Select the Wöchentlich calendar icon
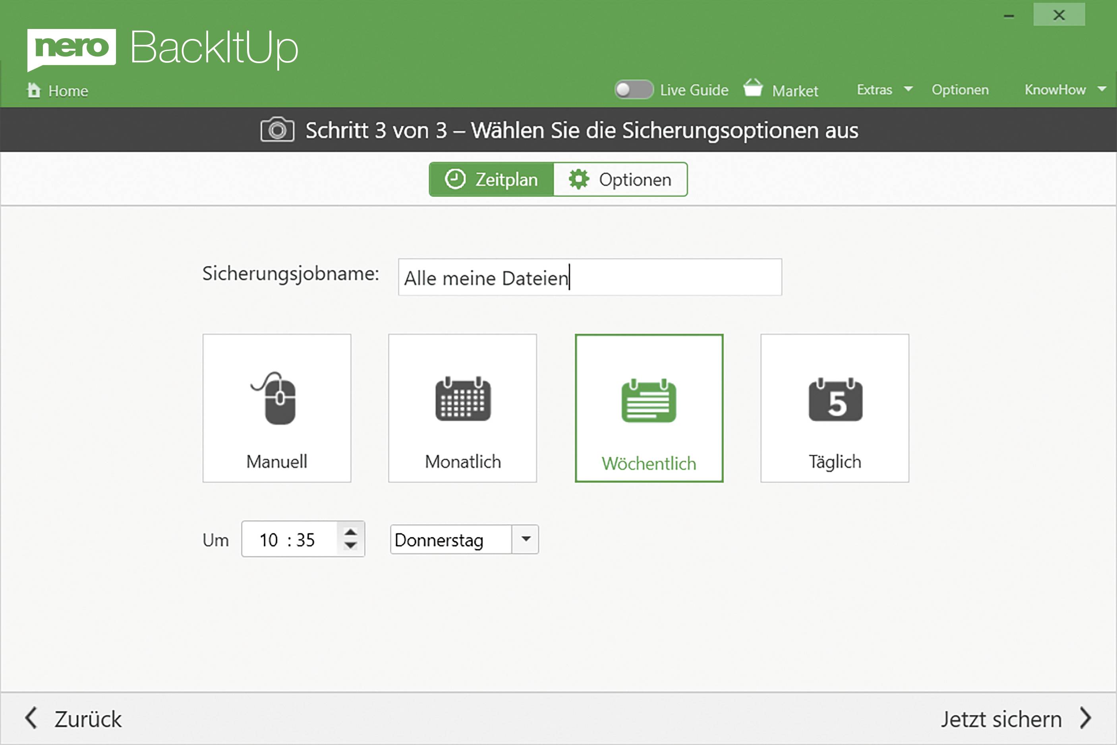Screen dimensions: 1117x745 [649, 400]
